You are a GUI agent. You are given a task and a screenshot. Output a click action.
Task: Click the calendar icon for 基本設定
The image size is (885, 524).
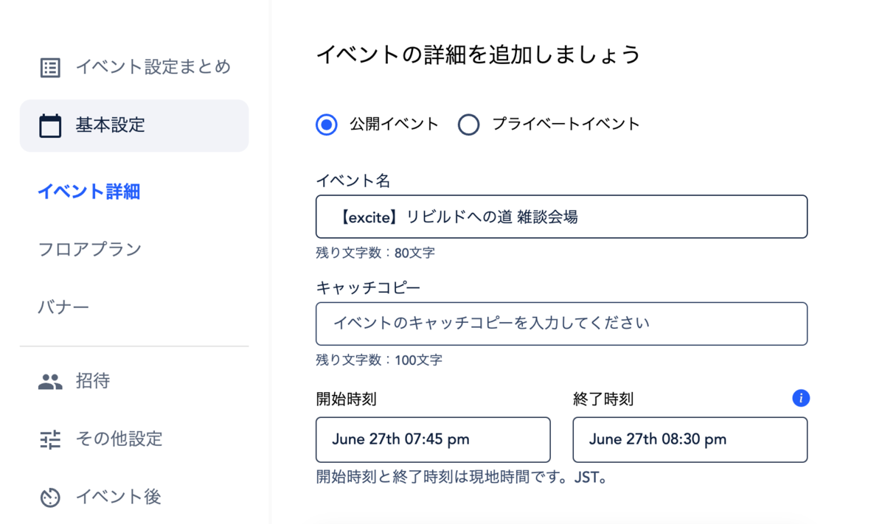50,126
